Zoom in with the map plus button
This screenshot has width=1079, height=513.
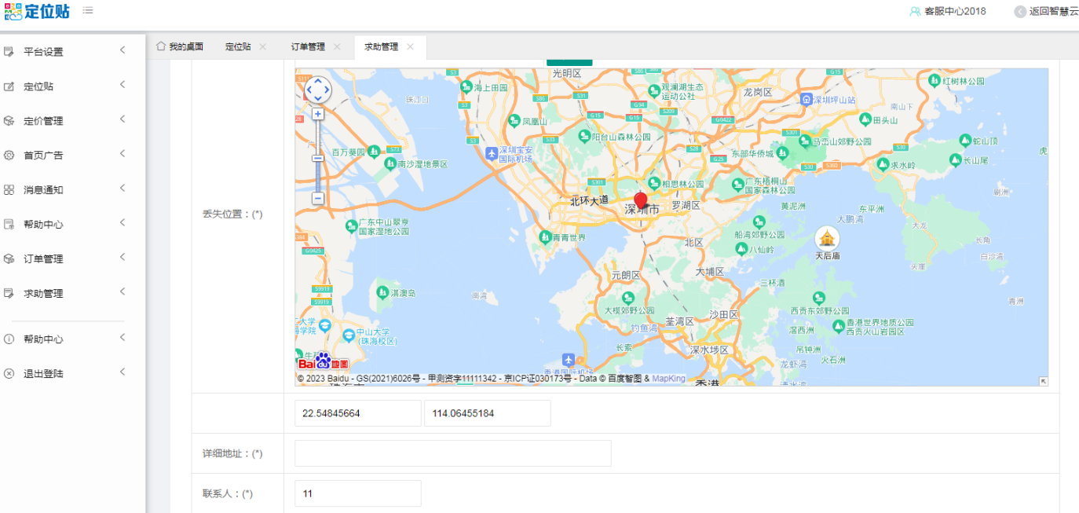(x=317, y=114)
